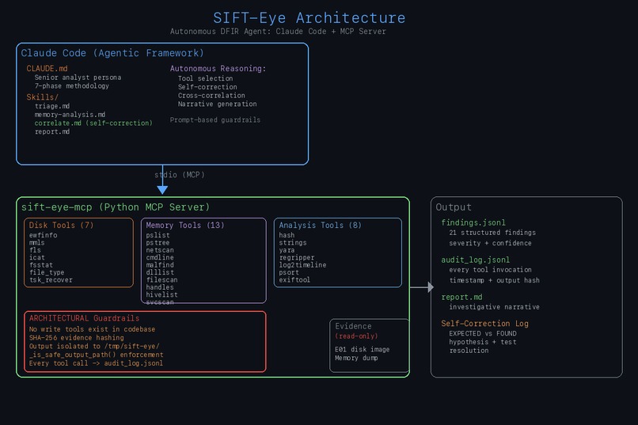
Task: Select the 'Tool selection' line
Action: pyautogui.click(x=206, y=78)
